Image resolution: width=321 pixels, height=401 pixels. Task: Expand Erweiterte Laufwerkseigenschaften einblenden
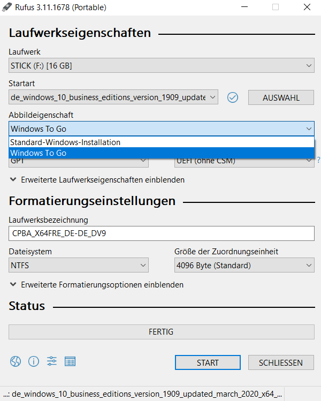97,180
